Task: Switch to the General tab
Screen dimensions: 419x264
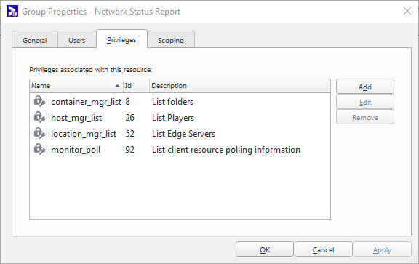Action: tap(35, 40)
